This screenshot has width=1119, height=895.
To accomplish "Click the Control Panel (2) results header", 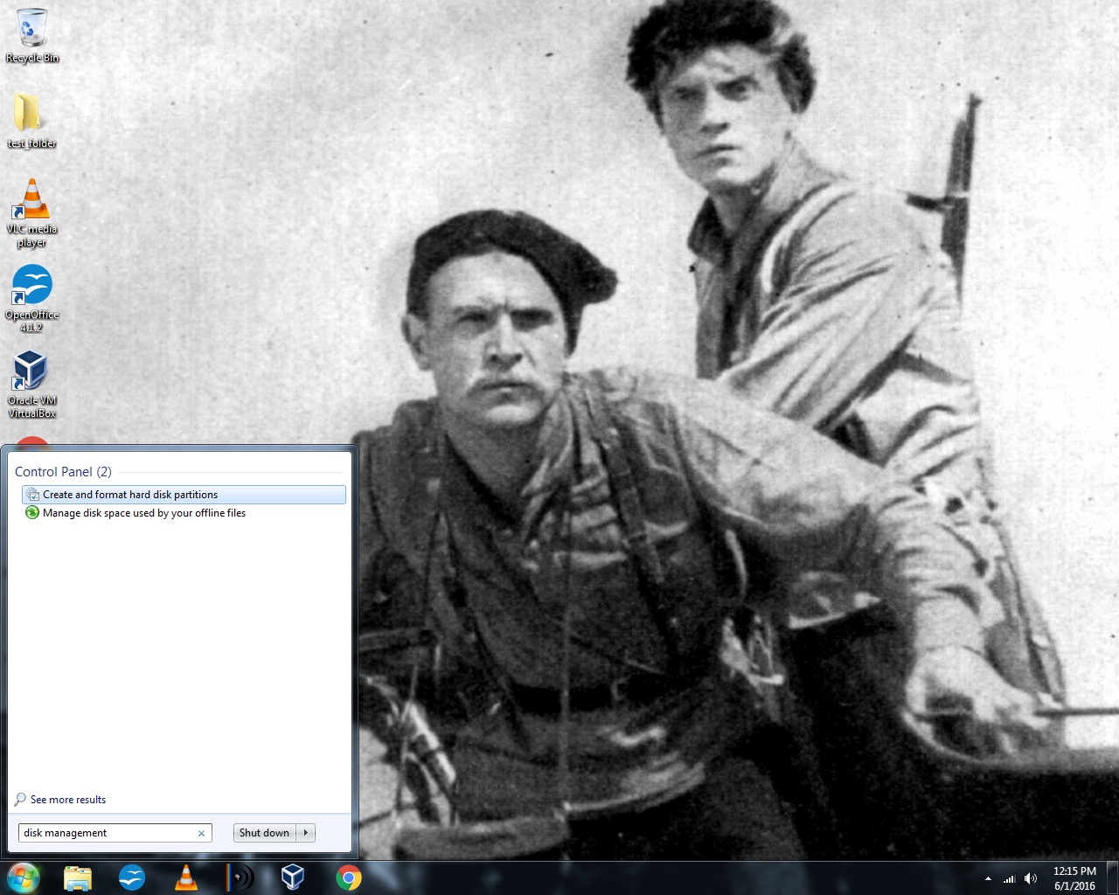I will coord(63,472).
